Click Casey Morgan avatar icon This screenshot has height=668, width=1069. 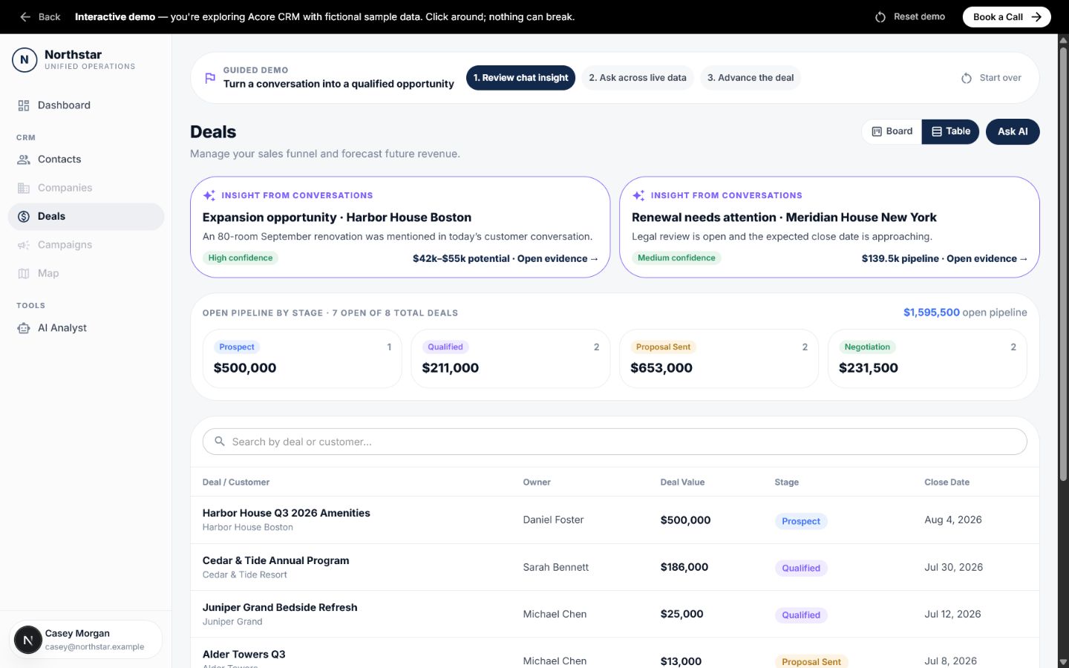pyautogui.click(x=28, y=640)
